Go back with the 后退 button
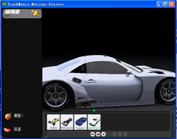The width and height of the screenshot is (177, 139). click(22, 130)
